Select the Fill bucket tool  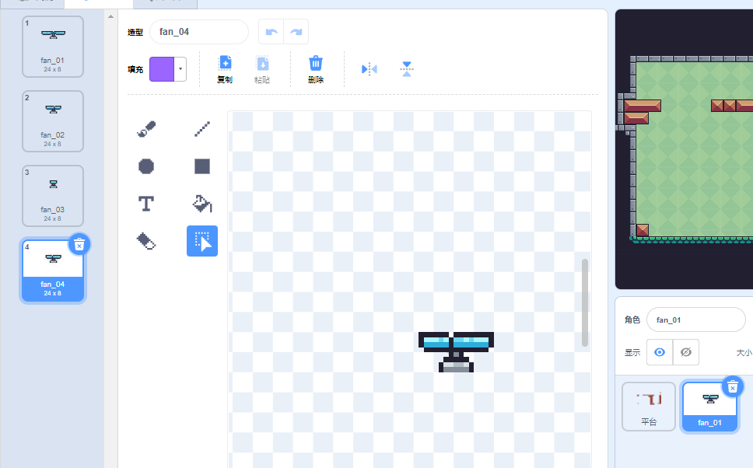pyautogui.click(x=202, y=204)
